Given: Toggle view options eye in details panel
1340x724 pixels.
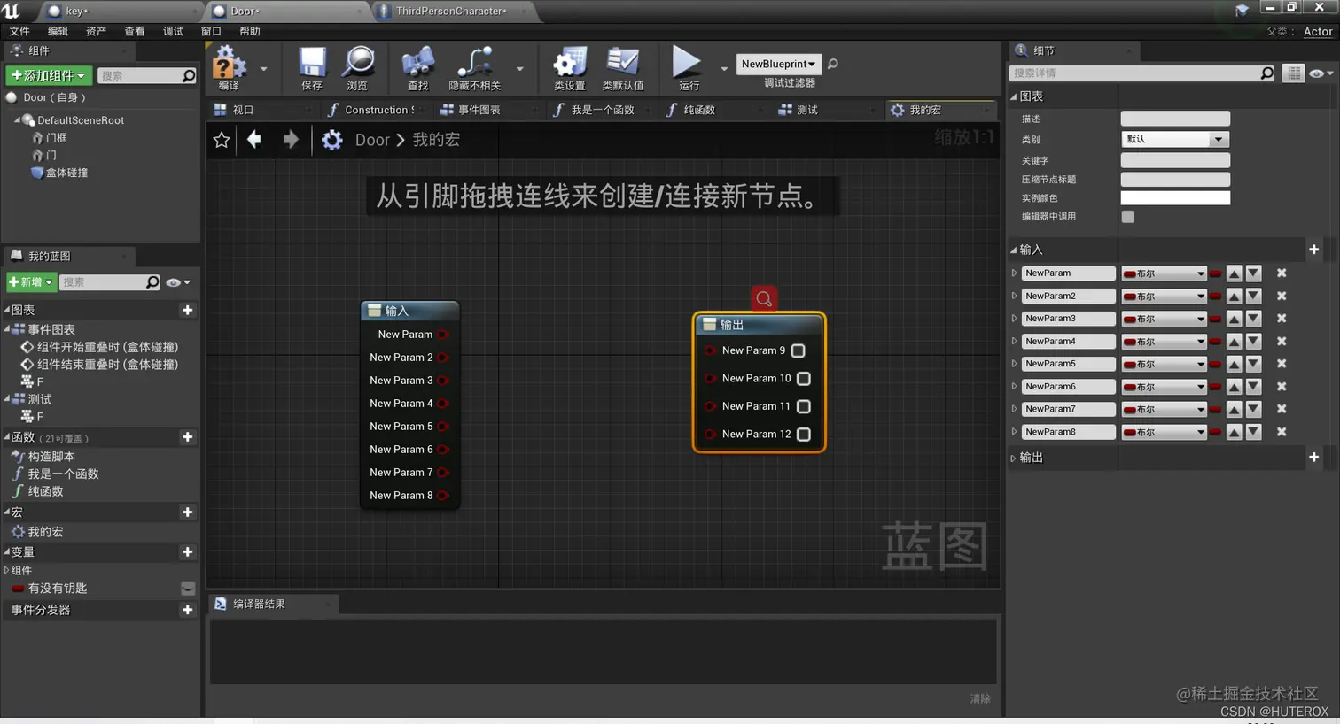Looking at the screenshot, I should tap(1321, 73).
